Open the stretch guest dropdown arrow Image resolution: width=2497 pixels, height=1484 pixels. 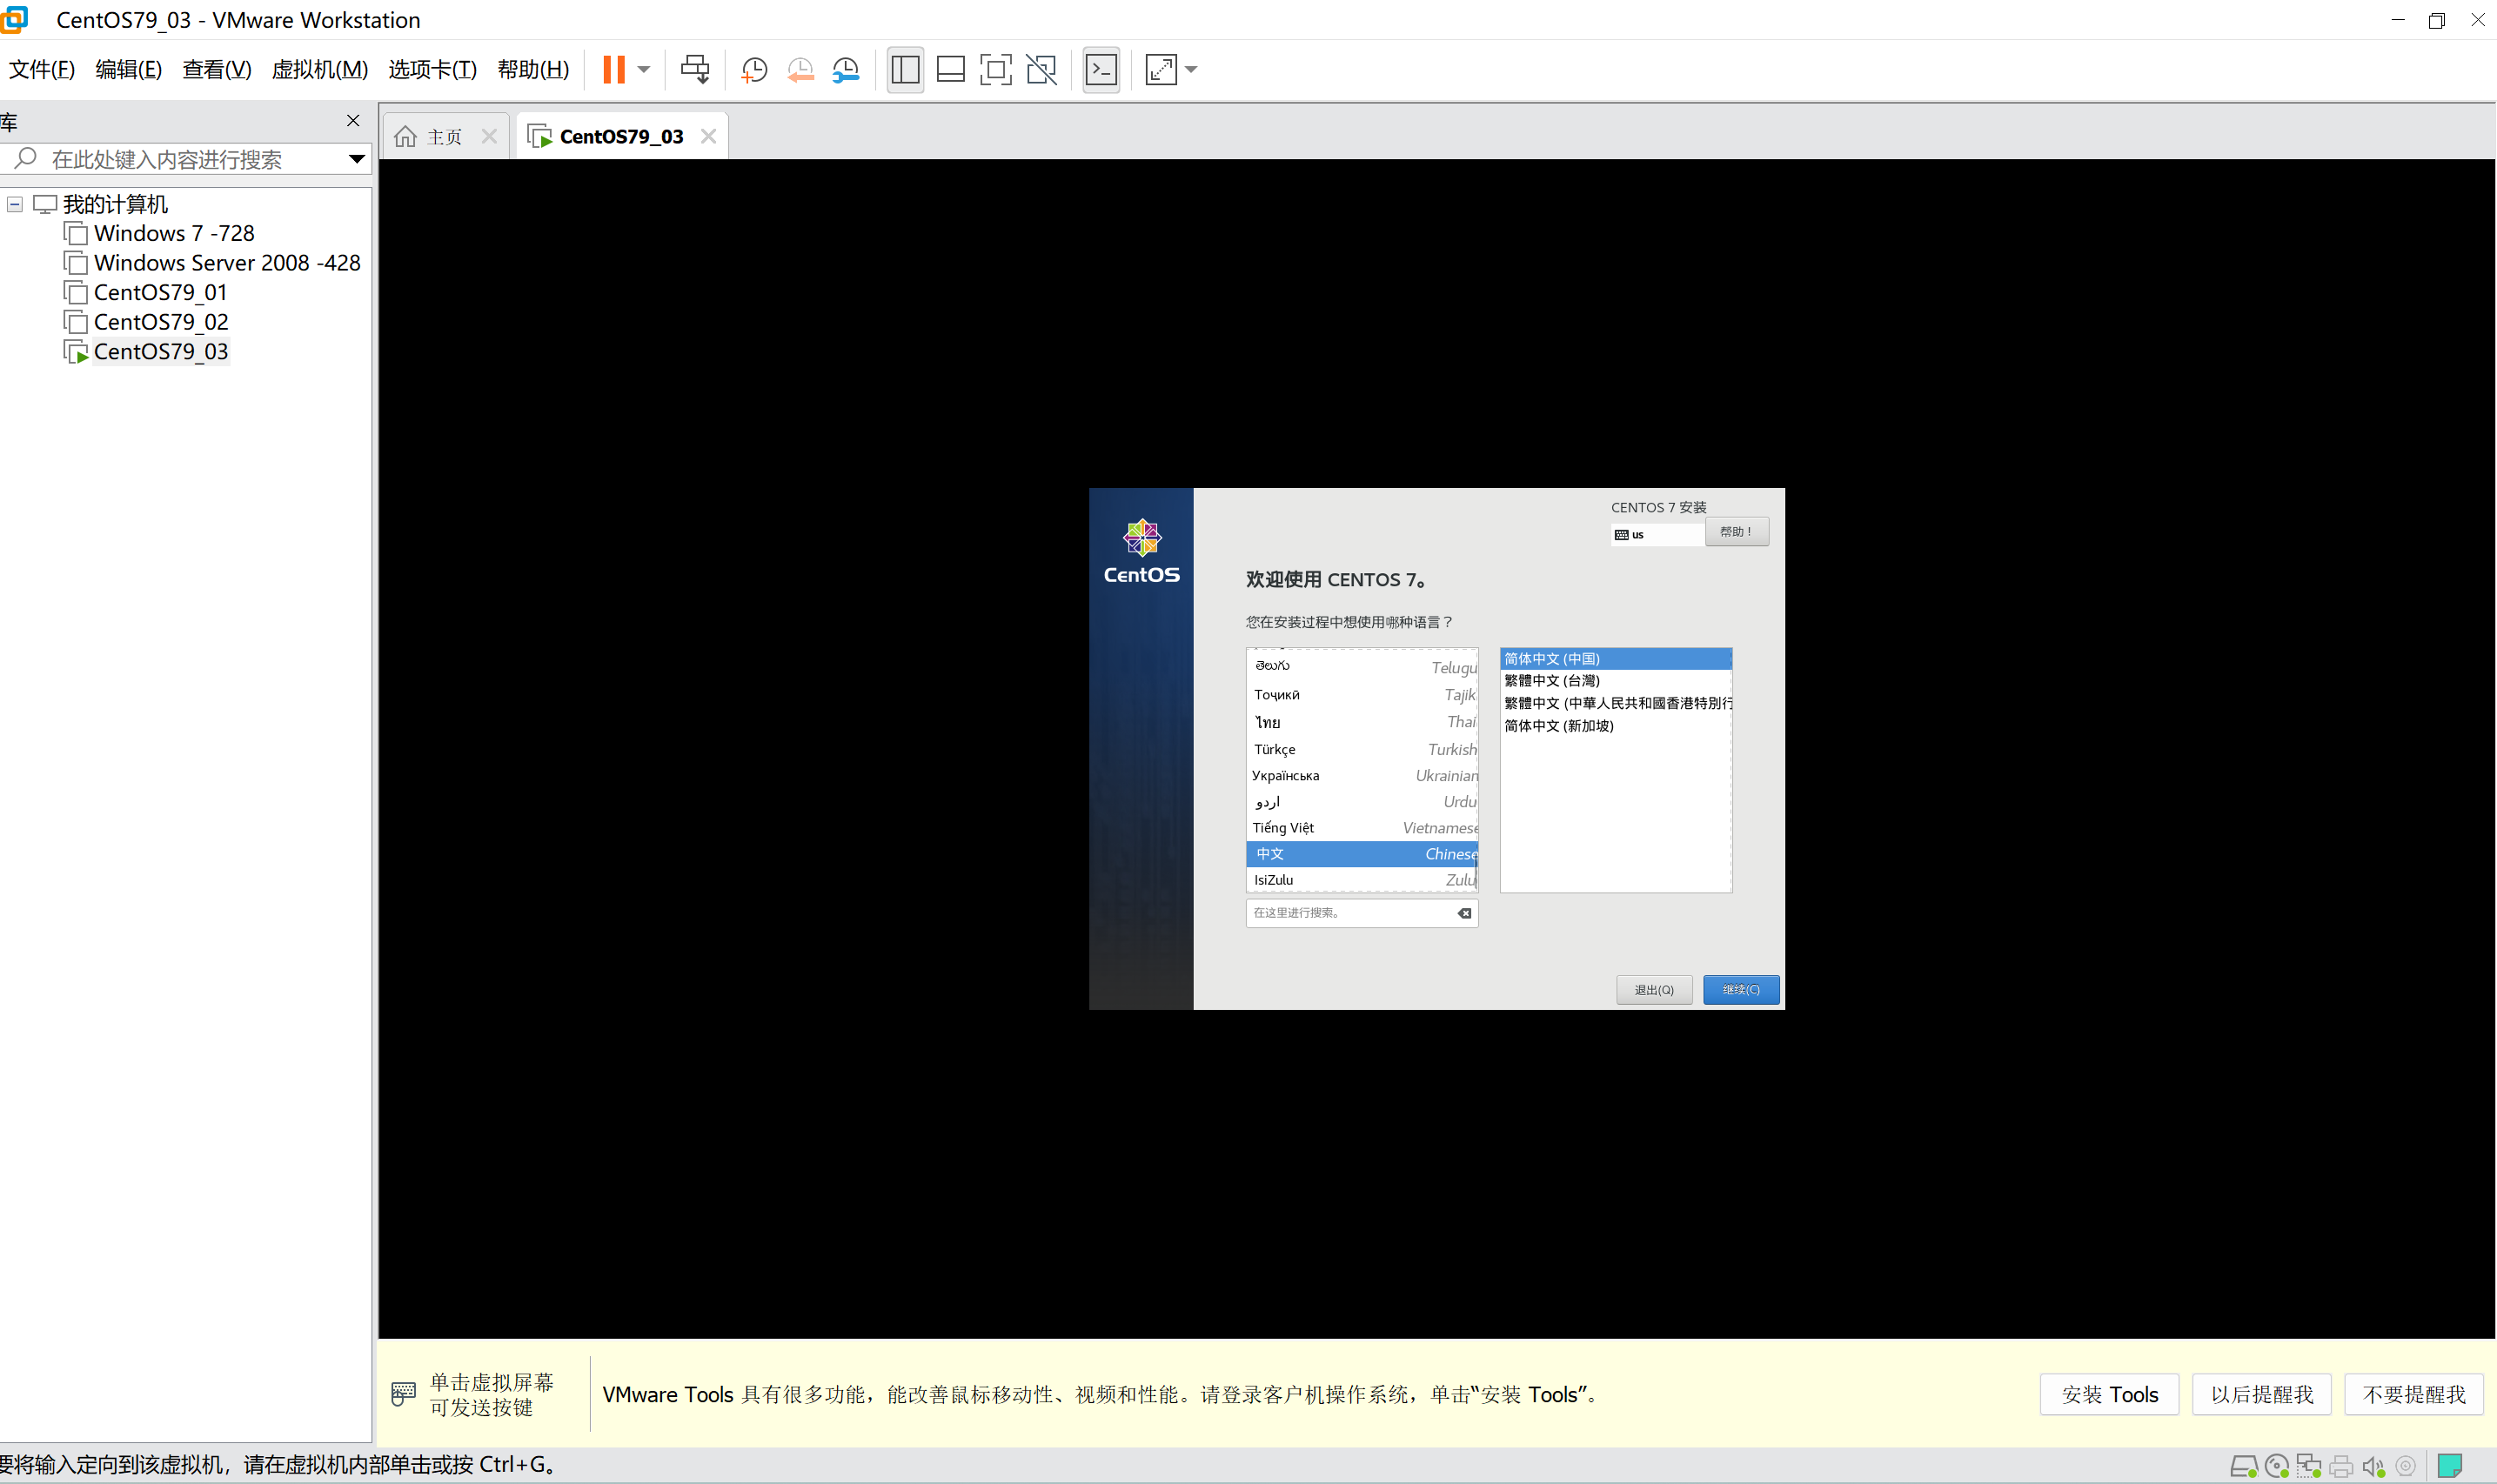point(1191,69)
